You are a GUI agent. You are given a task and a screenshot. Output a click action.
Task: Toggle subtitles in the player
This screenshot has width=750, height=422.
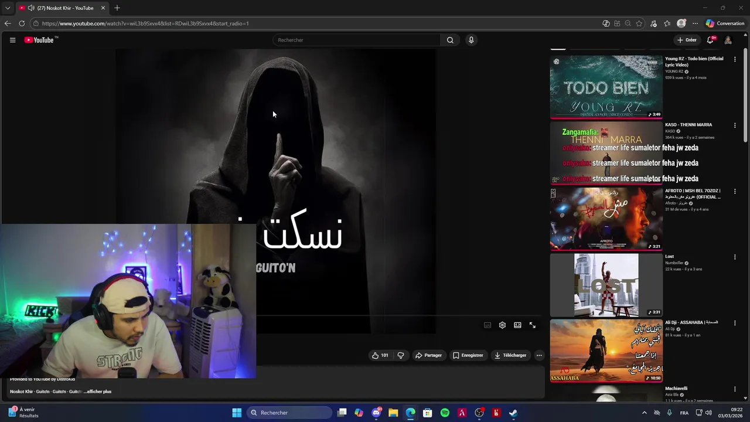(x=487, y=325)
